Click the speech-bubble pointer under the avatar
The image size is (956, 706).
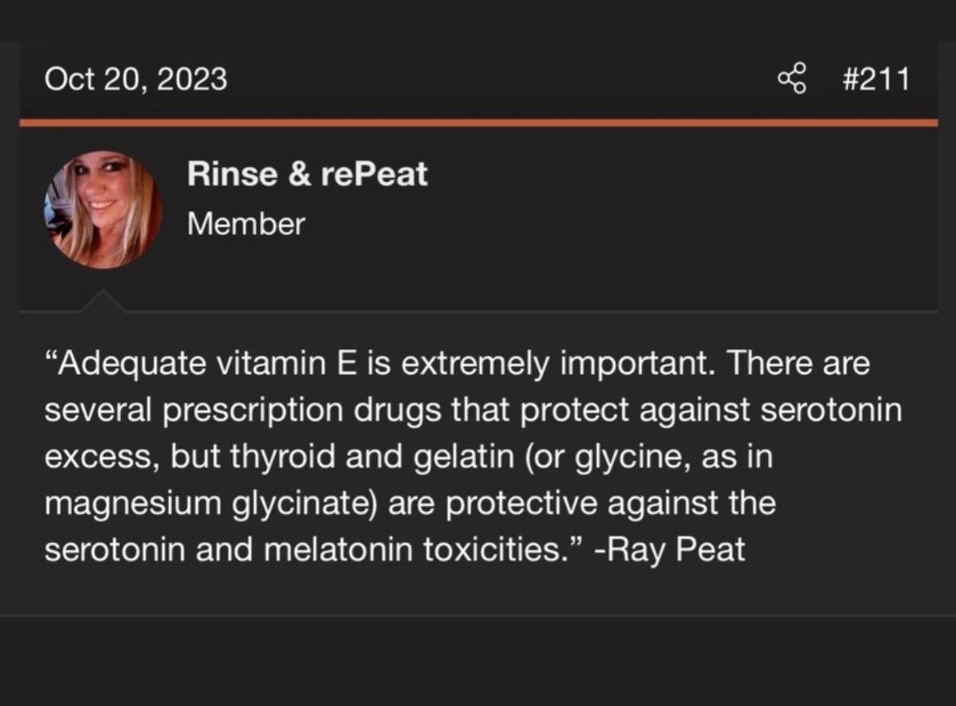(x=103, y=301)
